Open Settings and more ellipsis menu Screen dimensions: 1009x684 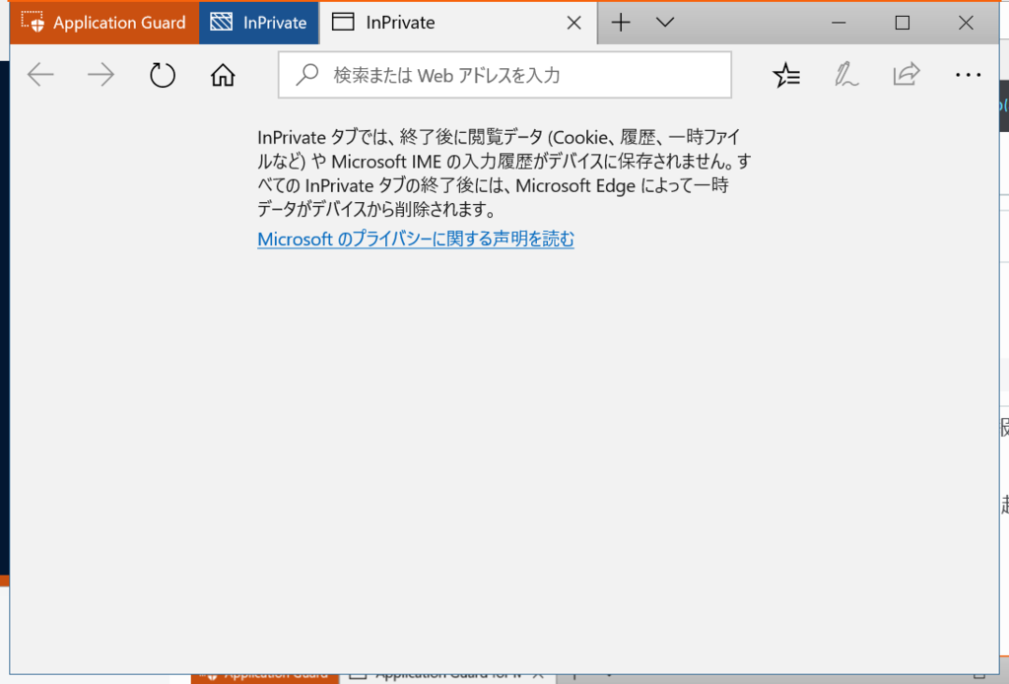tap(968, 75)
